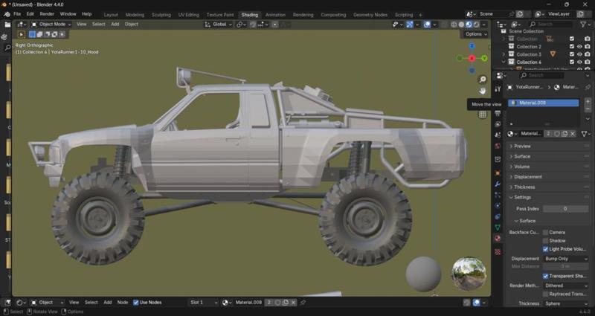
Task: Toggle the viewport gizmo display button
Action: [410, 25]
